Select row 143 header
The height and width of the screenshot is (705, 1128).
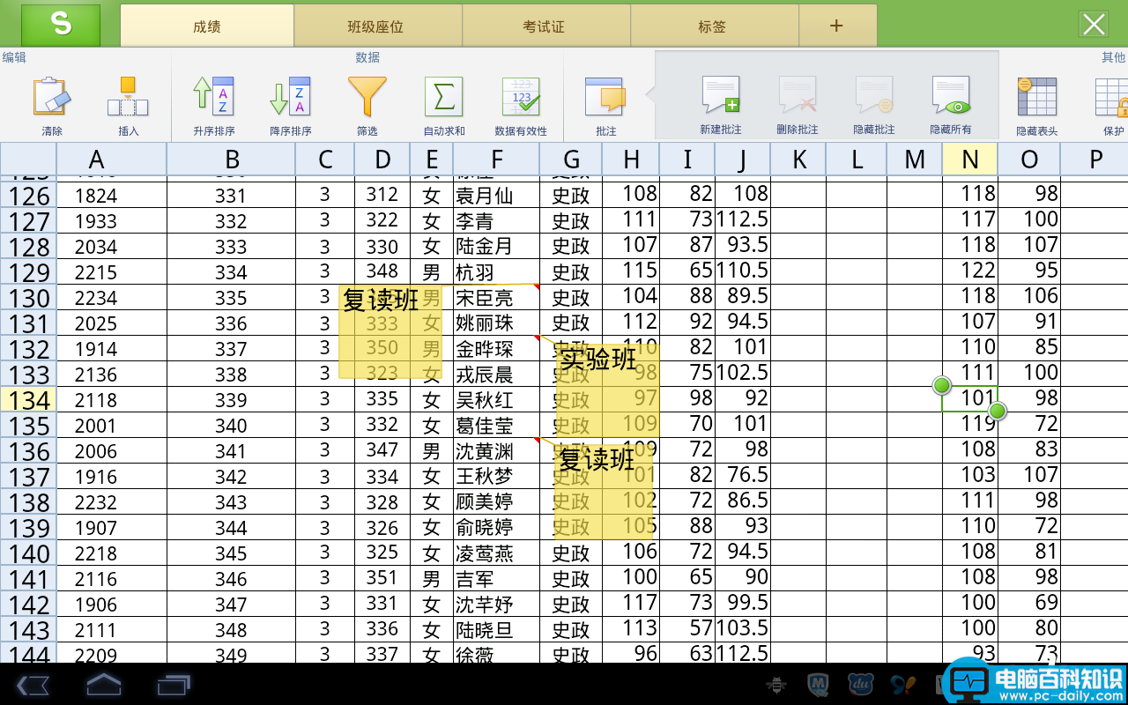click(28, 630)
